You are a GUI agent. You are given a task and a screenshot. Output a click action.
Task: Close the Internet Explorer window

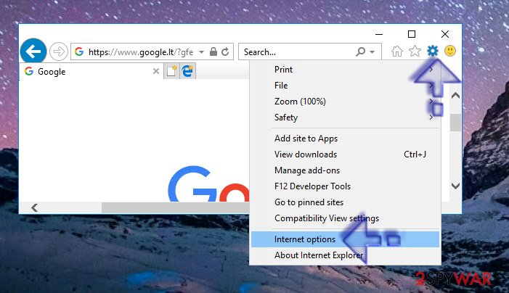pyautogui.click(x=445, y=34)
